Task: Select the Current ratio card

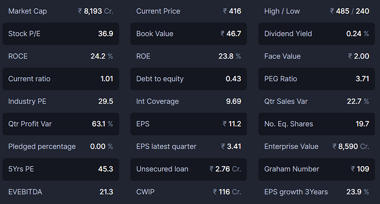Action: click(x=61, y=79)
